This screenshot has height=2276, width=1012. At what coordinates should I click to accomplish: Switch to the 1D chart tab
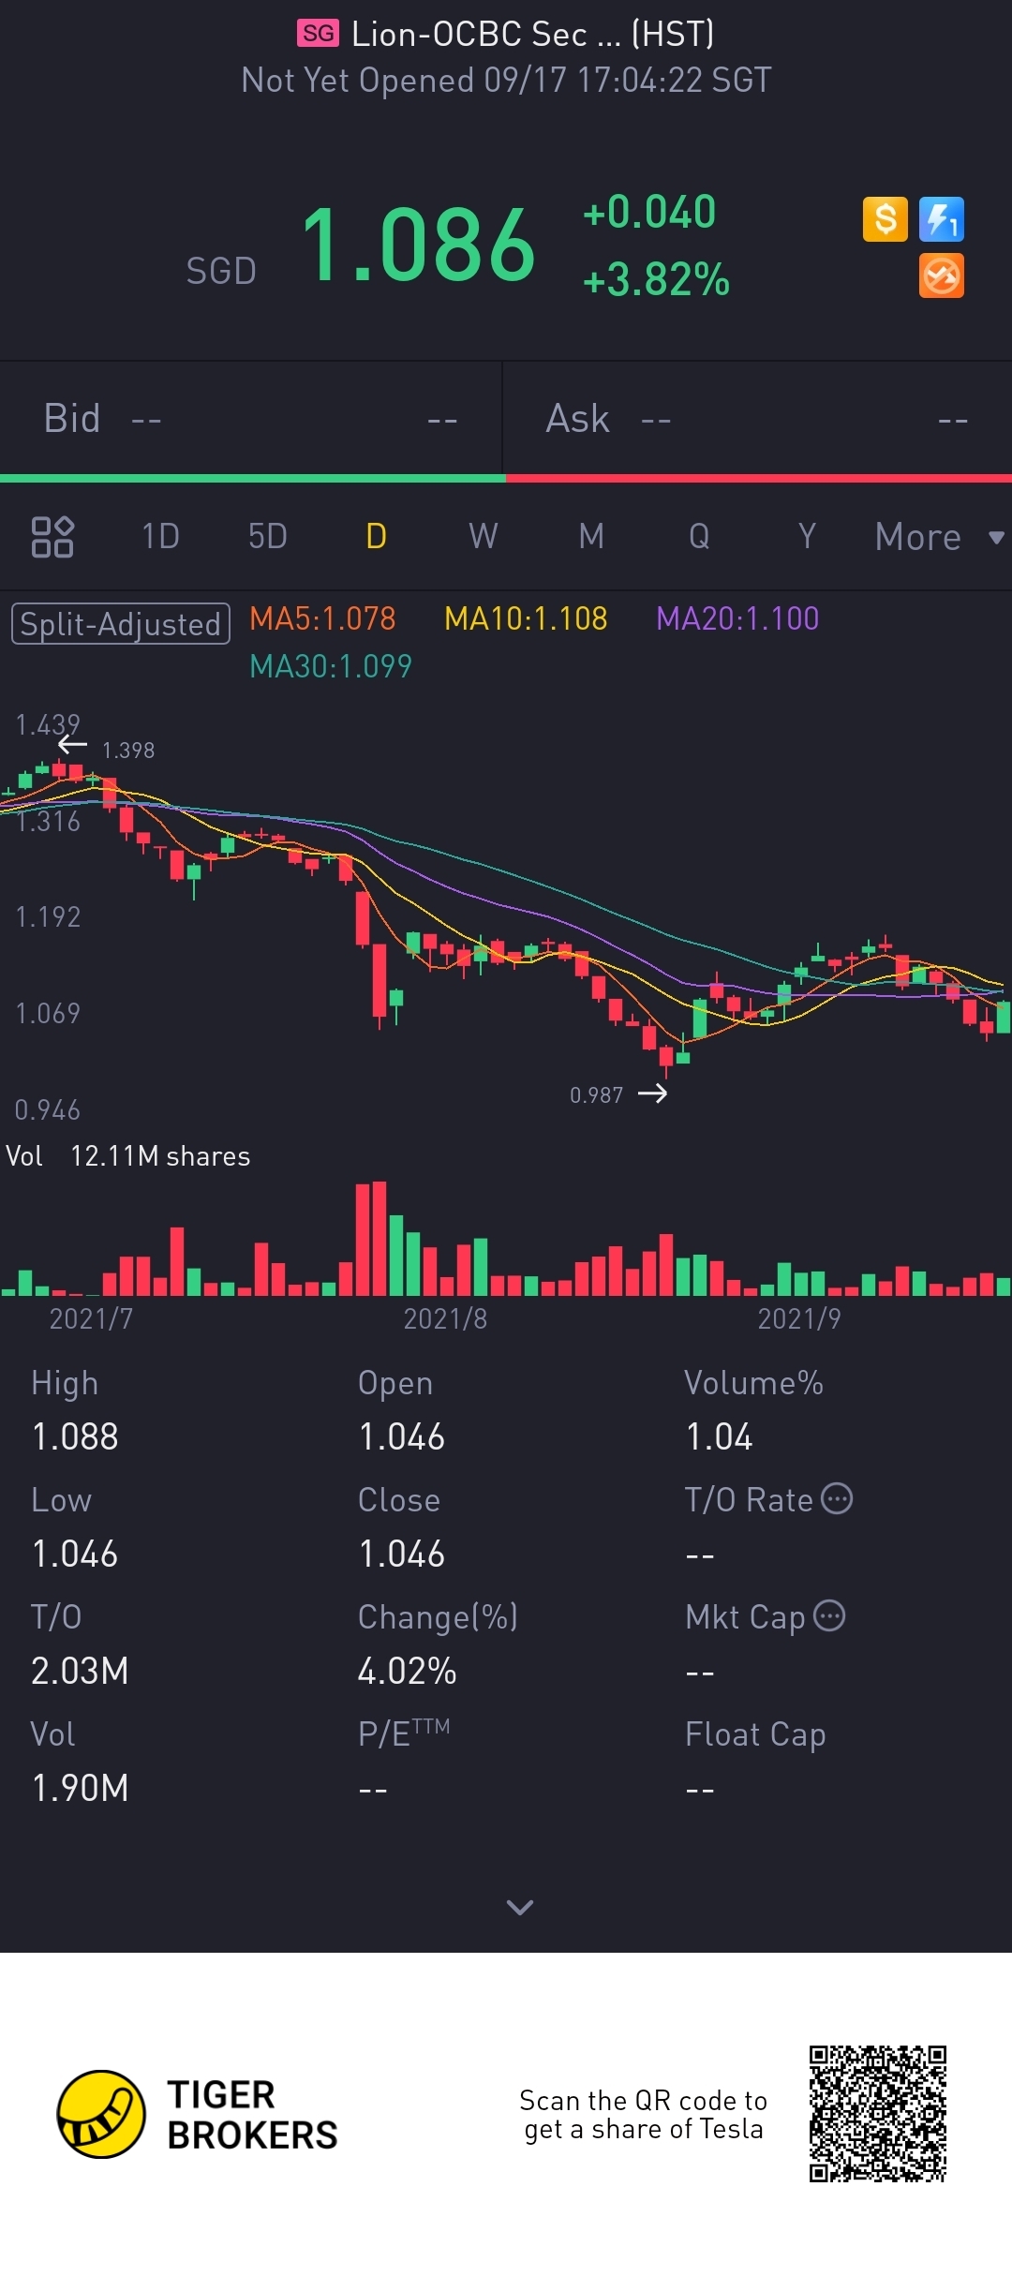pos(160,537)
